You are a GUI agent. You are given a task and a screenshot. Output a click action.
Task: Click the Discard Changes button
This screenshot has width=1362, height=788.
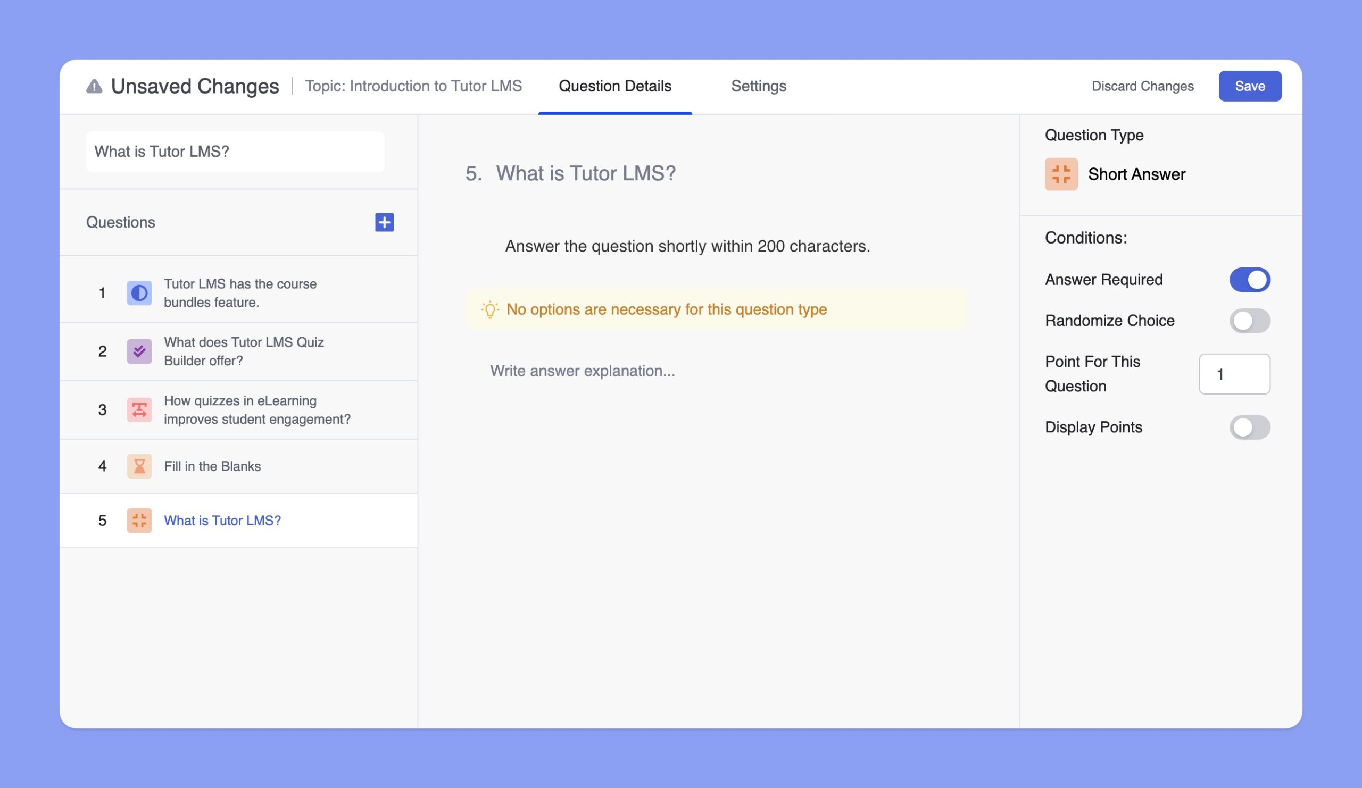[x=1142, y=86]
